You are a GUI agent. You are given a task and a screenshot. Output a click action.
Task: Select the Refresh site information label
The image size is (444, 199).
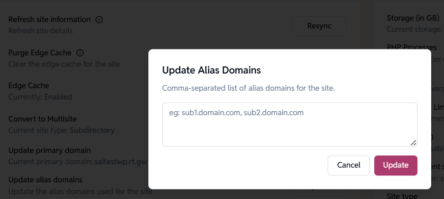click(50, 20)
